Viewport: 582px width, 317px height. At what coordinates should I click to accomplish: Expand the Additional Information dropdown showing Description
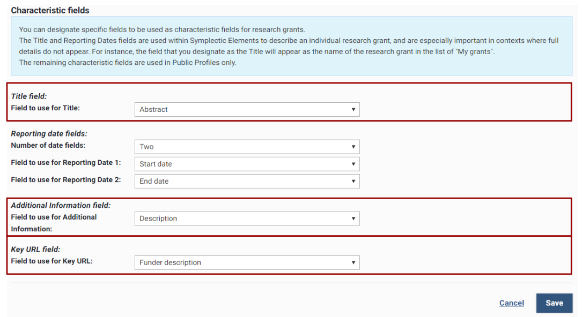click(247, 218)
